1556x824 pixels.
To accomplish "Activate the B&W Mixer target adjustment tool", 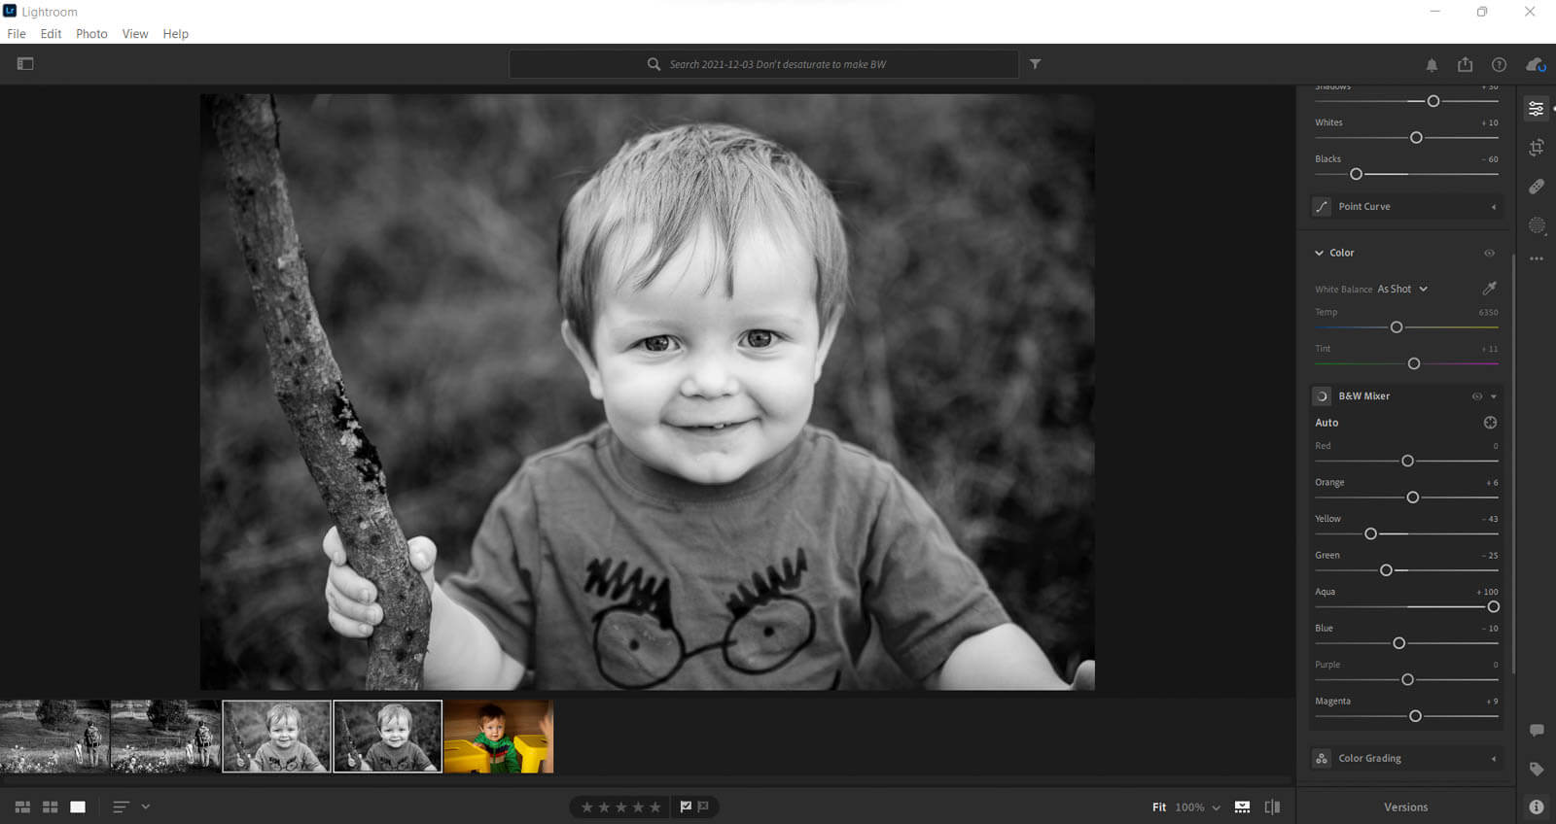I will coord(1490,423).
